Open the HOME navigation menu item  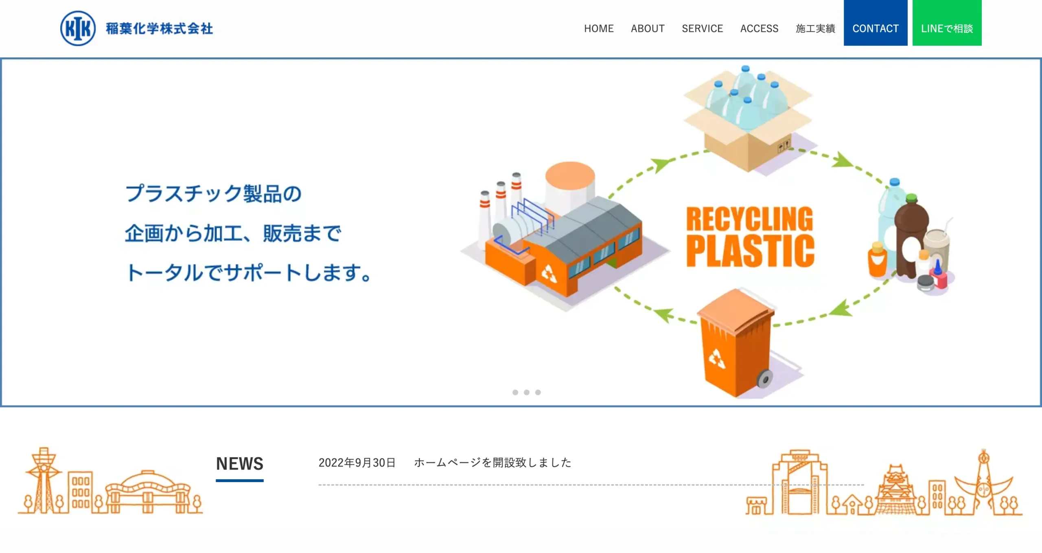(x=599, y=29)
